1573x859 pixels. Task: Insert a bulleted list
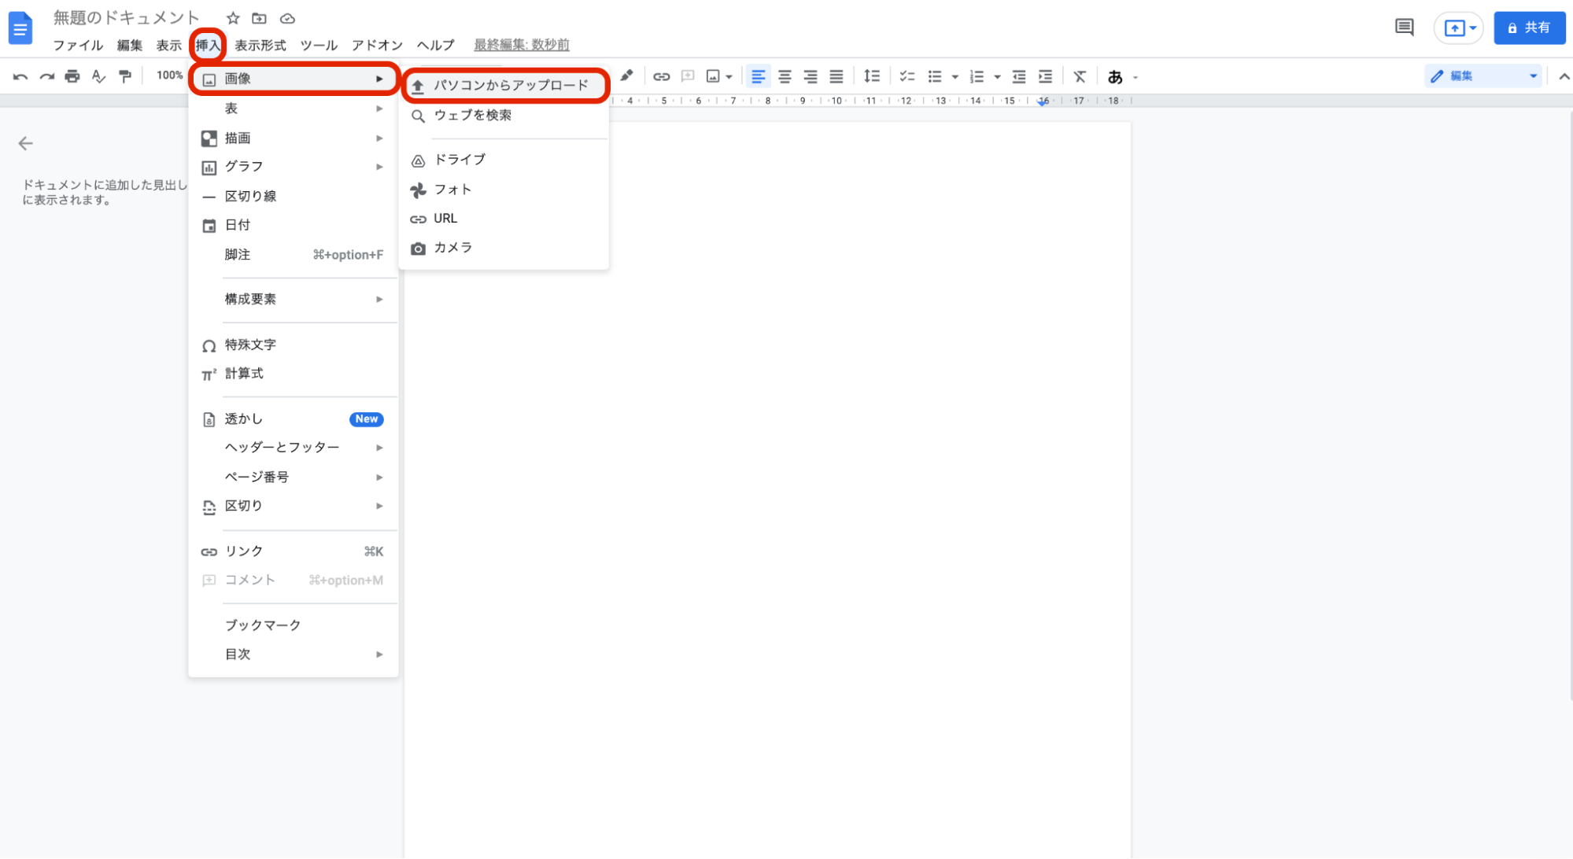pos(935,76)
